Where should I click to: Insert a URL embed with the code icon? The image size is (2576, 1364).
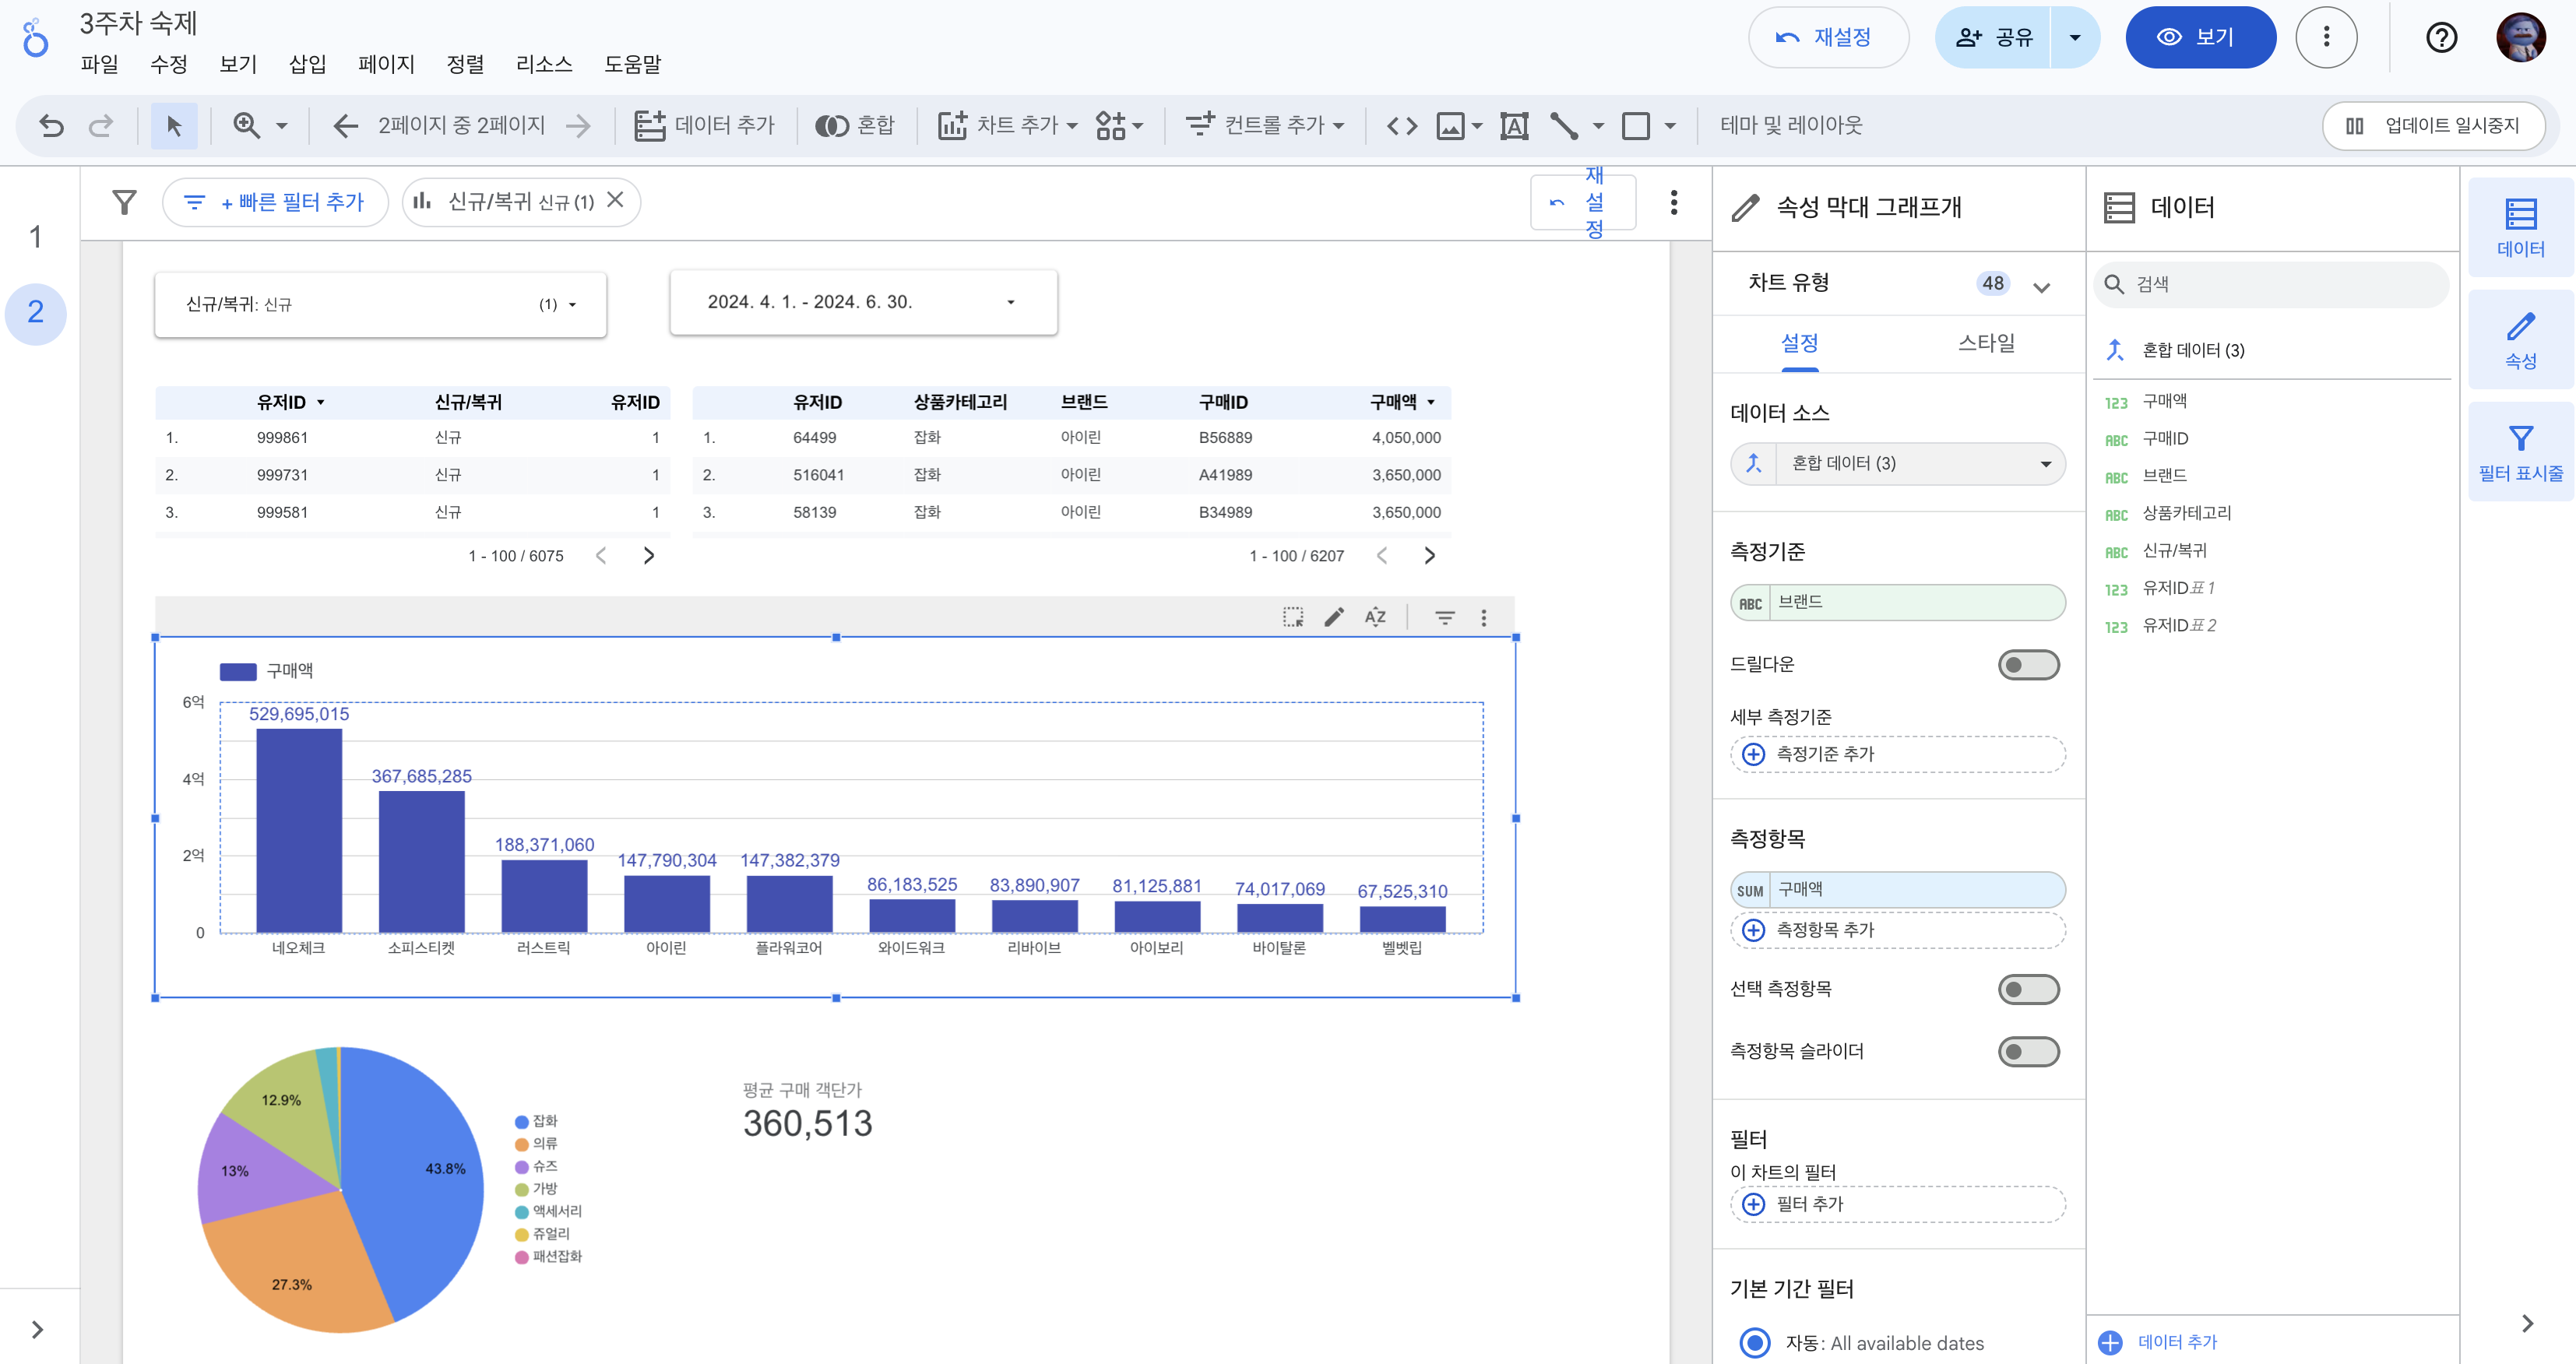click(x=1402, y=125)
